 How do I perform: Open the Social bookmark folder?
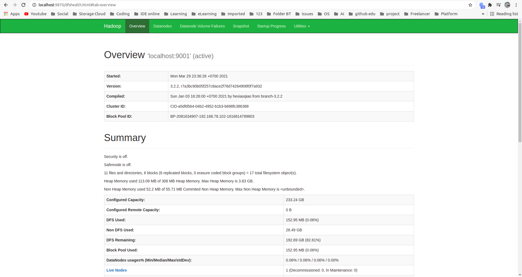tap(60, 14)
